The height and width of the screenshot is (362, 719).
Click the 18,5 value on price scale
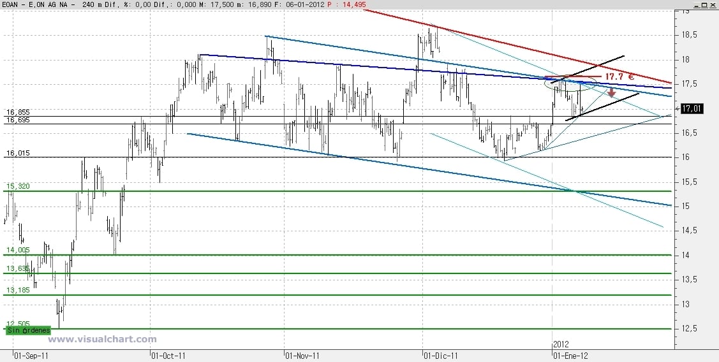point(684,35)
